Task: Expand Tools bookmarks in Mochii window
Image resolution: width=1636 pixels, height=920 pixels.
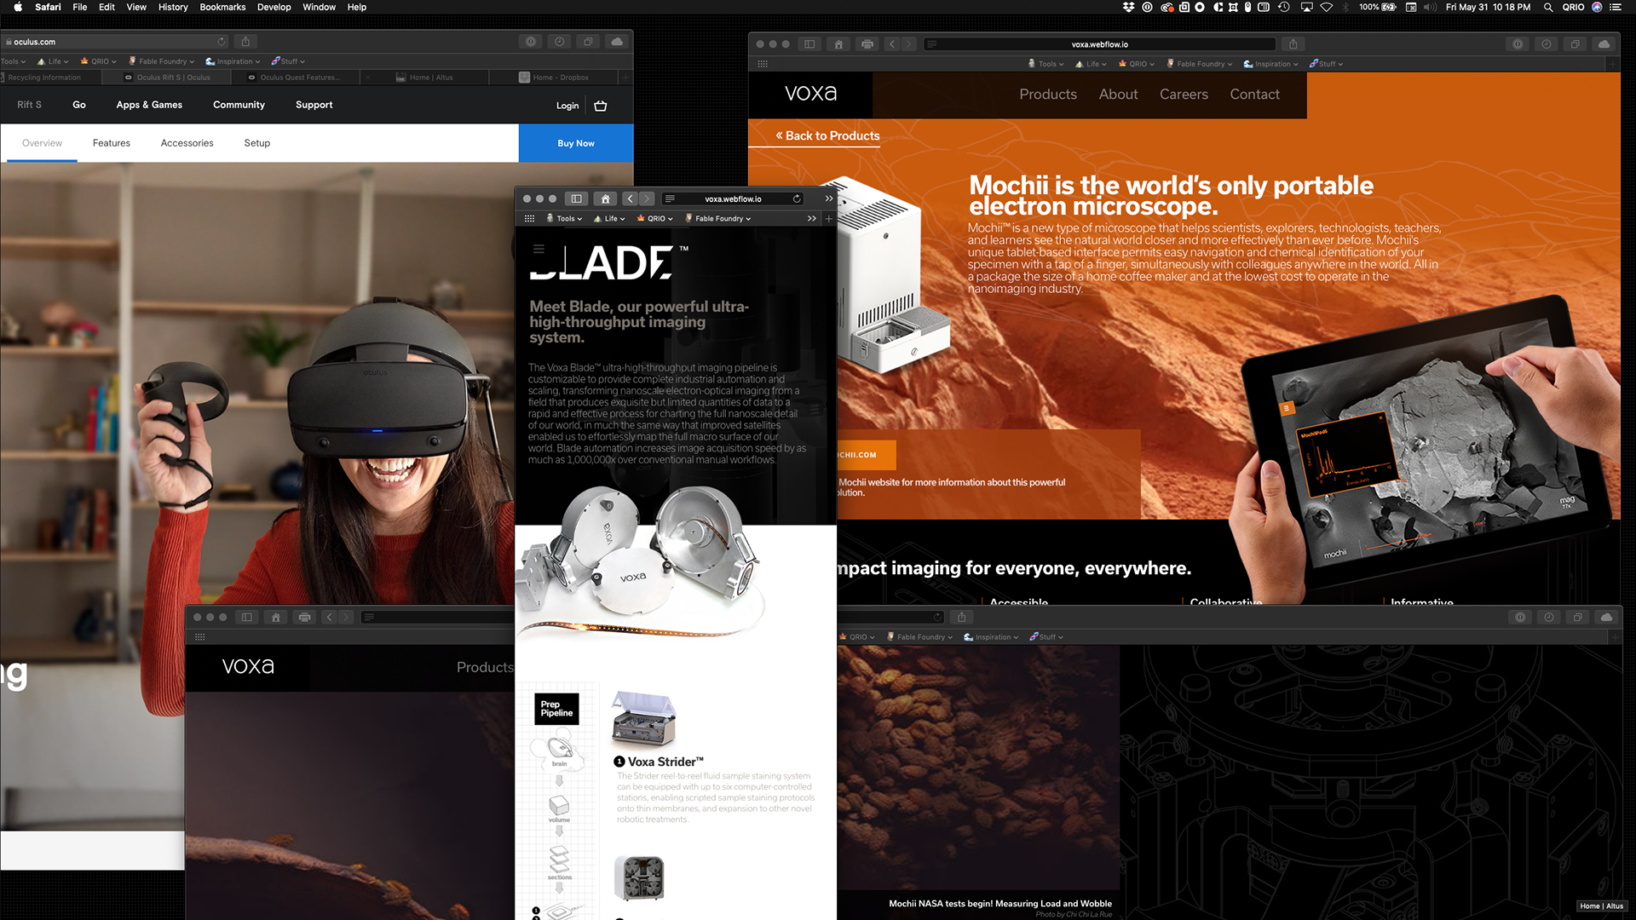Action: [x=1046, y=64]
